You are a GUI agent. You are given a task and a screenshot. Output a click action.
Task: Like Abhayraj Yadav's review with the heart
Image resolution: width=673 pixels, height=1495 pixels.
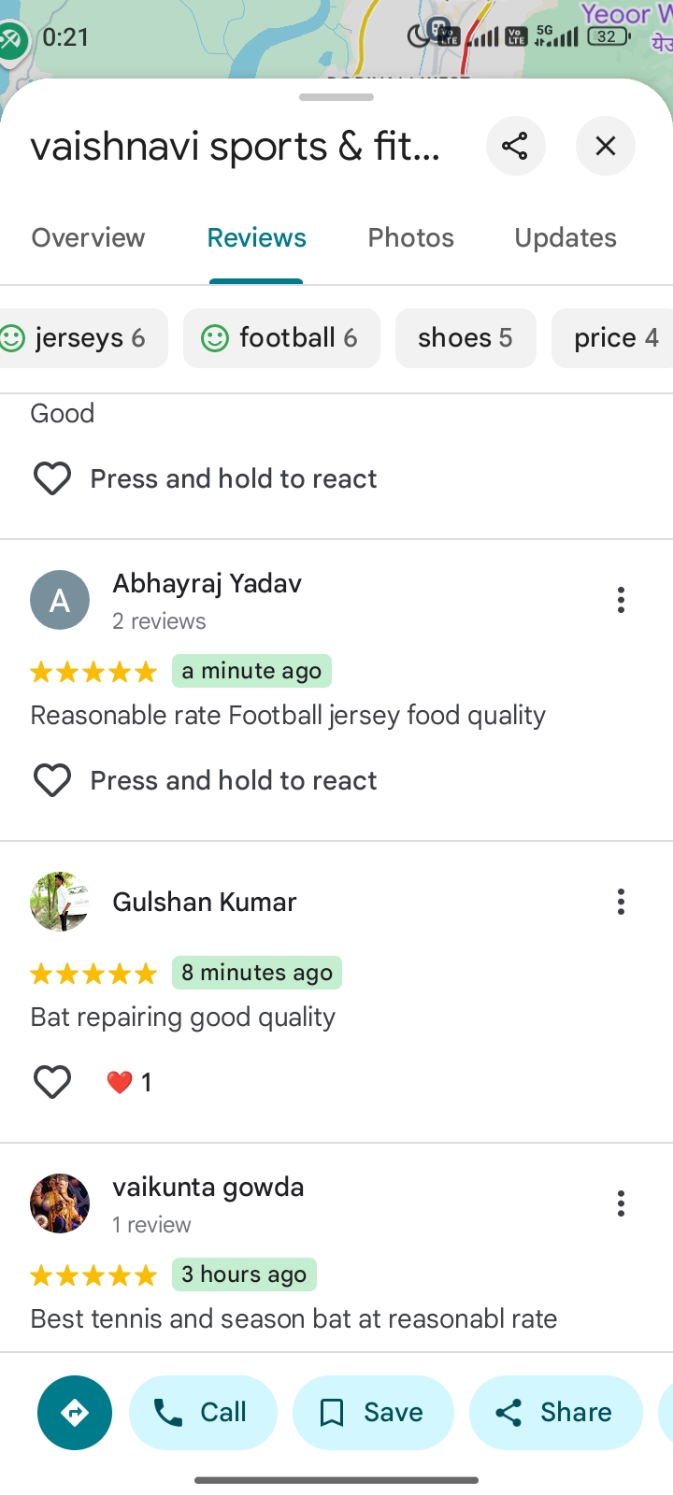pos(52,780)
